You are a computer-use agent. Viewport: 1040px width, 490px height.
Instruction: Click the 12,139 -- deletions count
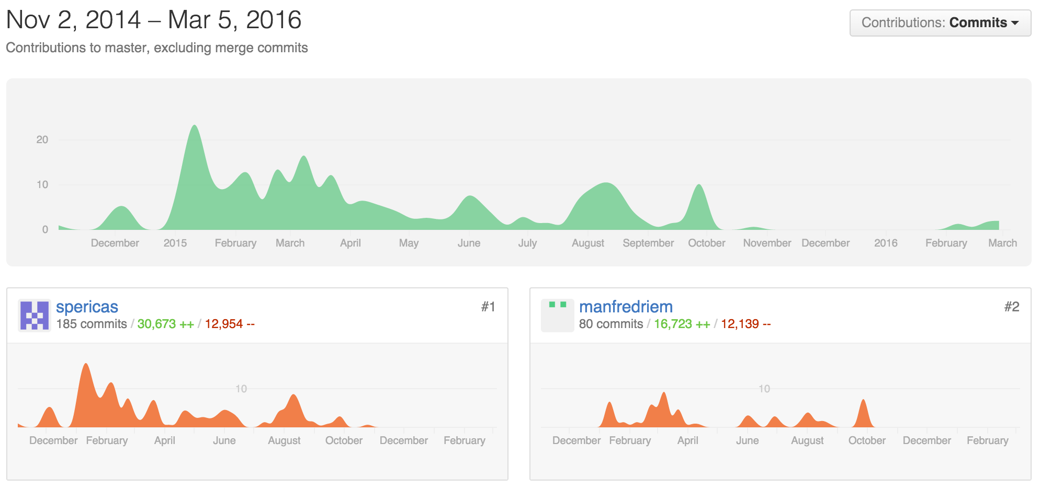click(745, 324)
